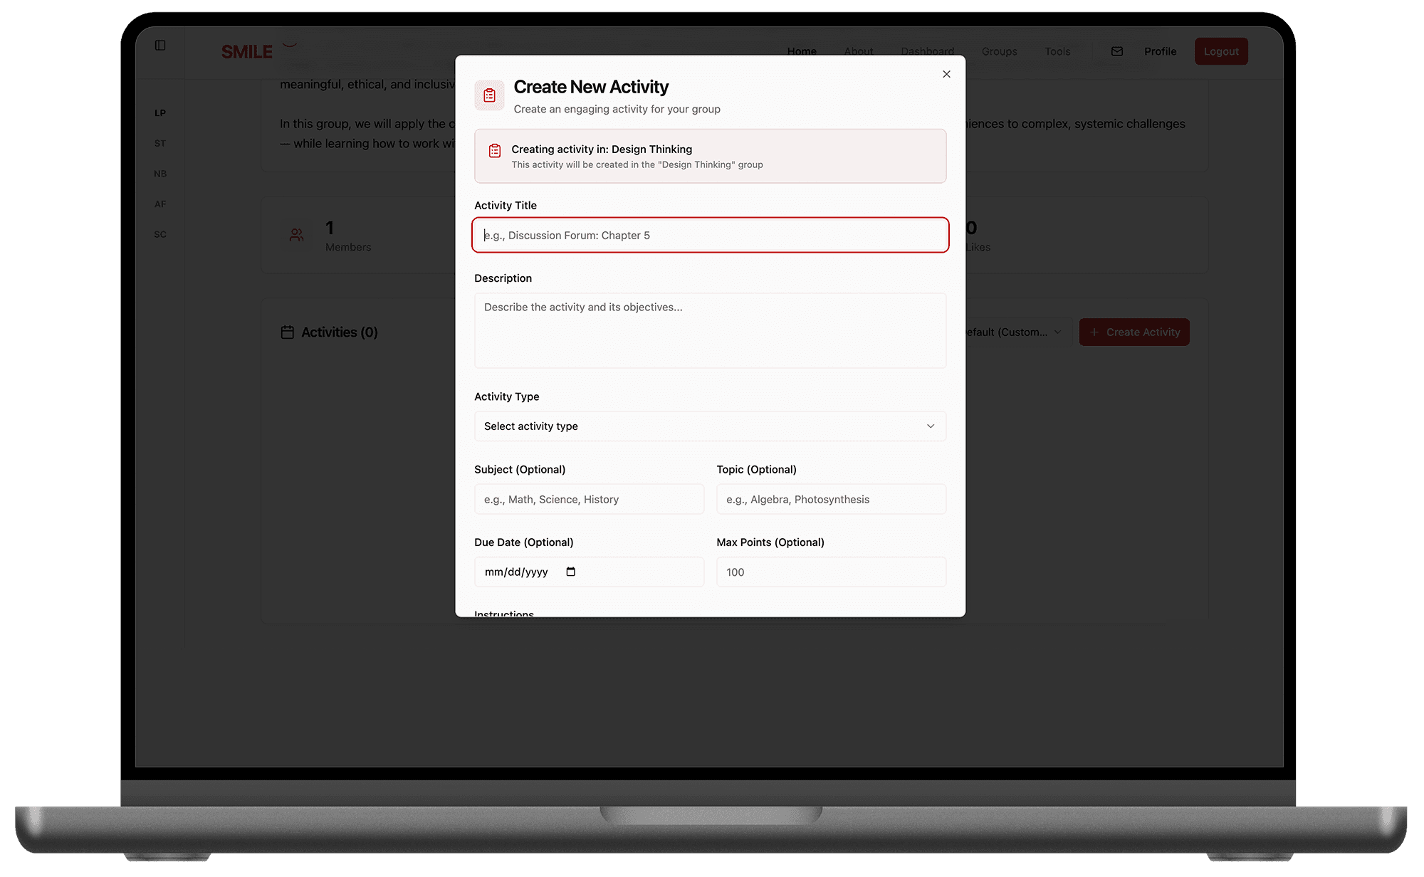Click the clipboard icon beside Create New Activity
Image resolution: width=1424 pixels, height=877 pixels.
pos(489,95)
